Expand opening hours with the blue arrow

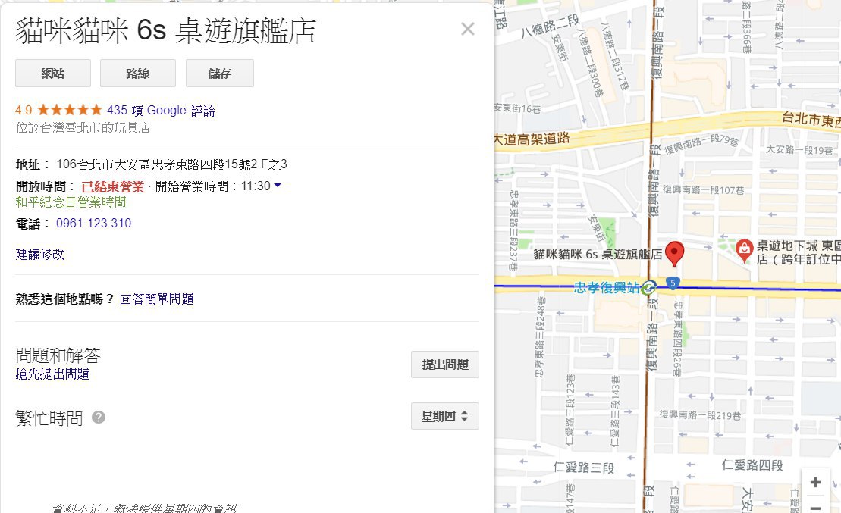tap(278, 186)
